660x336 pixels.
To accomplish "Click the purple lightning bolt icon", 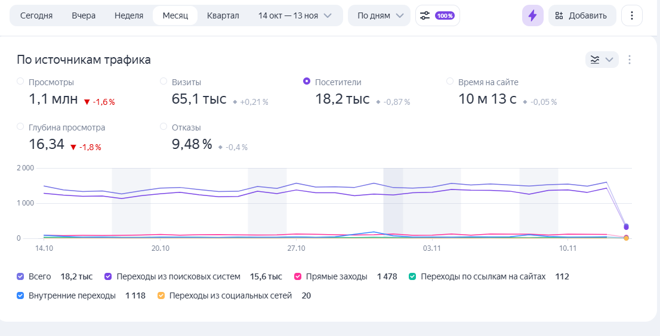I will tap(532, 15).
